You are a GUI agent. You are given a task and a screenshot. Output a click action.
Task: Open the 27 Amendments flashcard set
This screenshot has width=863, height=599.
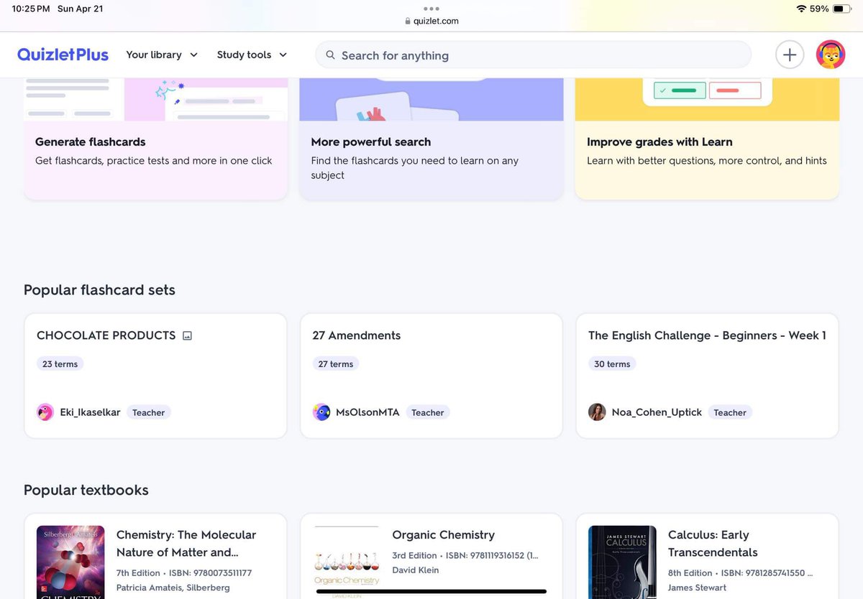pyautogui.click(x=431, y=376)
